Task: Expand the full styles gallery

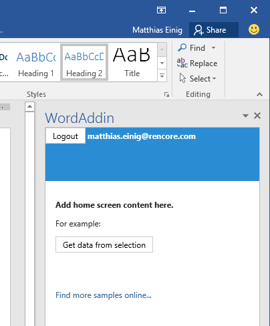Action: coord(162,75)
